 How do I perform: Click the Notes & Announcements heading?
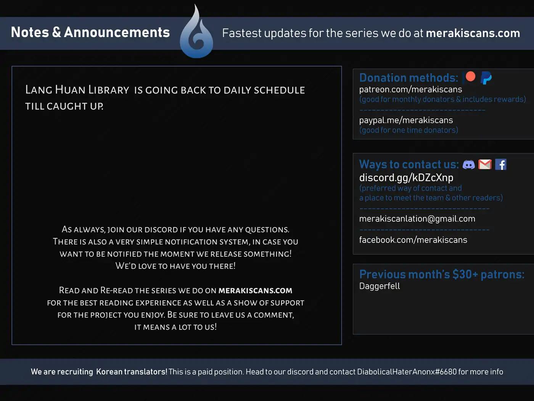90,32
